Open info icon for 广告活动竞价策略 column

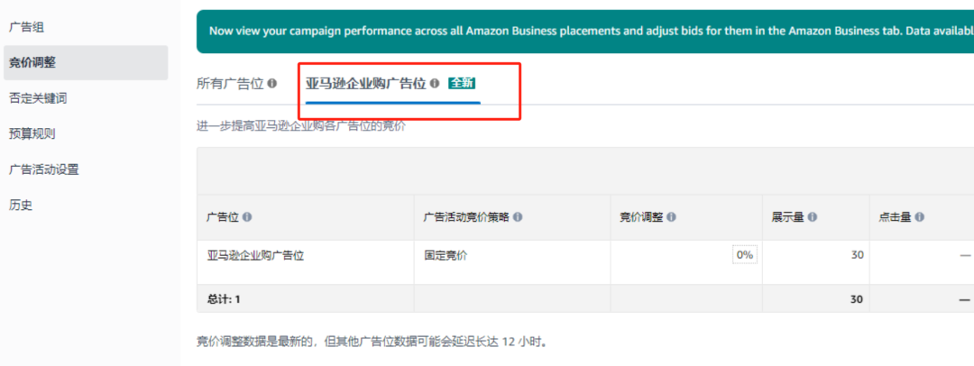pos(518,217)
